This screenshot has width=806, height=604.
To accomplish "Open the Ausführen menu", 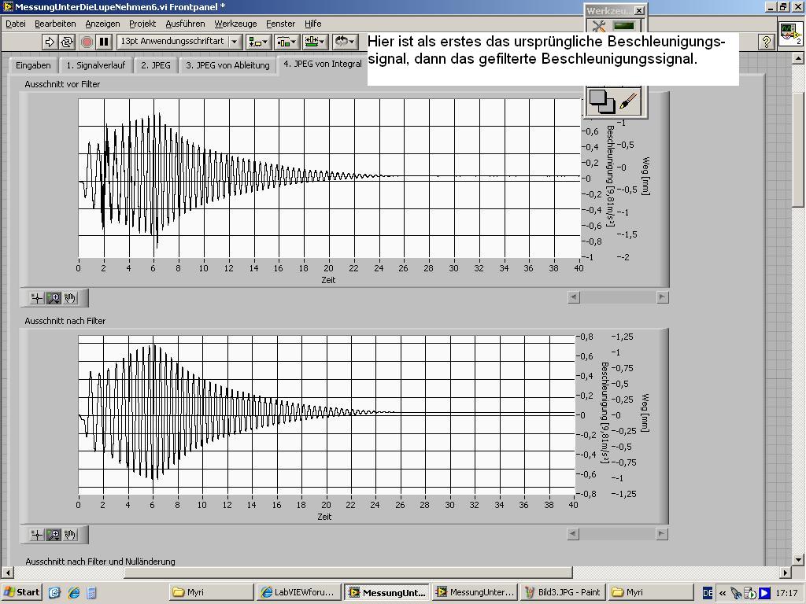I will [x=185, y=24].
